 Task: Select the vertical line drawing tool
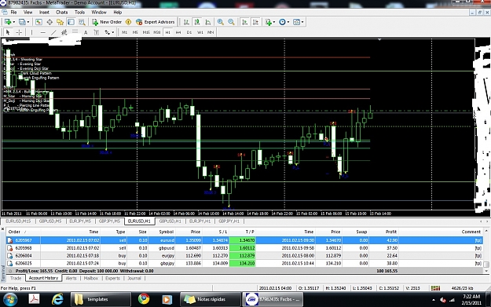tap(31, 32)
